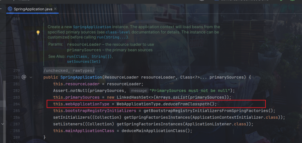
Task: Click the class icon on SpringApplication.java tab
Action: (x=10, y=9)
